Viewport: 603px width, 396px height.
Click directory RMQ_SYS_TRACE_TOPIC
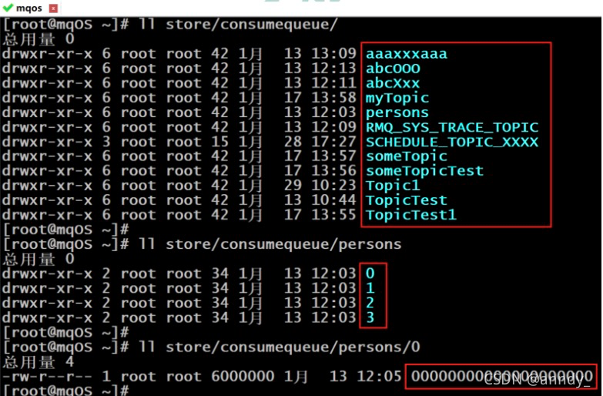452,127
